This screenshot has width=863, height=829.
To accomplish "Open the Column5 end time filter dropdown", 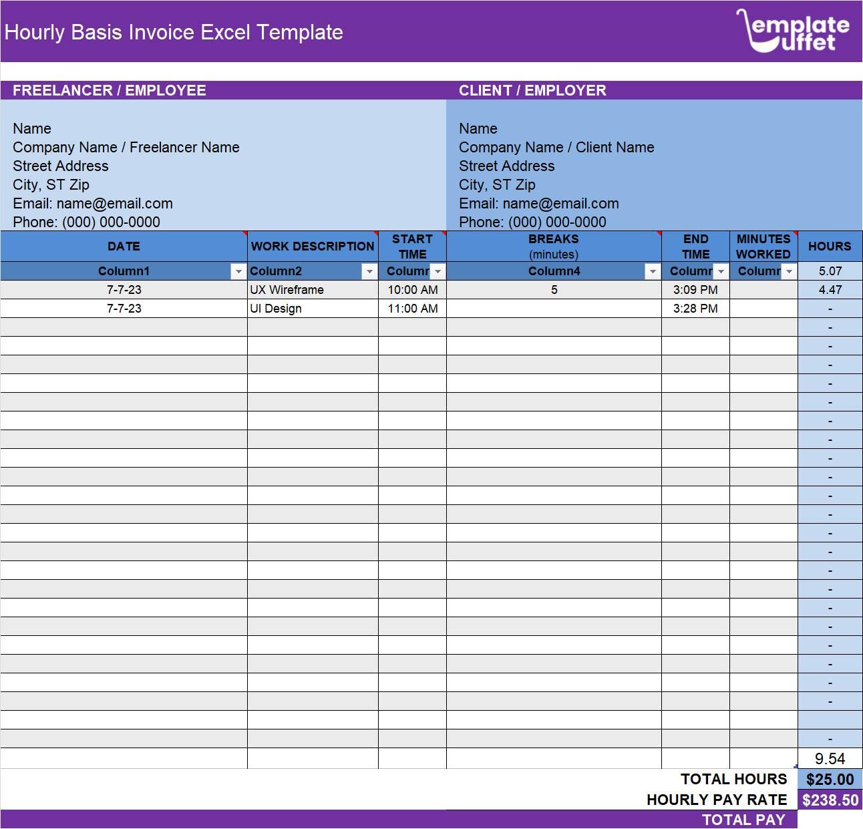I will point(721,271).
